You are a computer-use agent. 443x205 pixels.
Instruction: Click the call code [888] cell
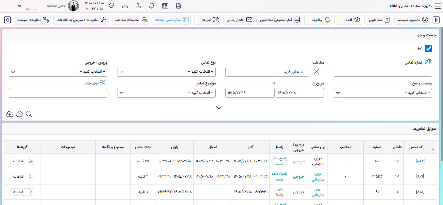click(x=420, y=161)
